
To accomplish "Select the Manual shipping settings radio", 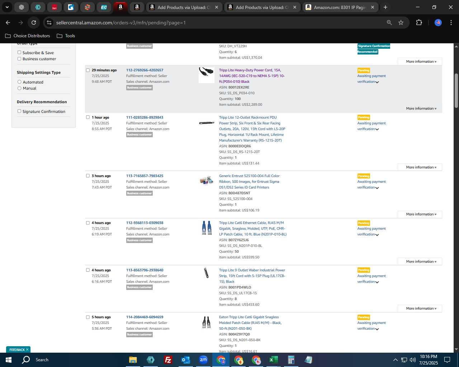I will click(x=19, y=88).
